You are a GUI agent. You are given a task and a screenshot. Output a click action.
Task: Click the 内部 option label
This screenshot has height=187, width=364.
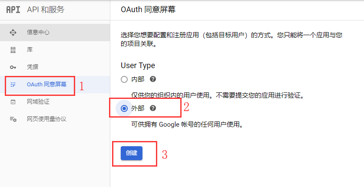click(x=138, y=79)
